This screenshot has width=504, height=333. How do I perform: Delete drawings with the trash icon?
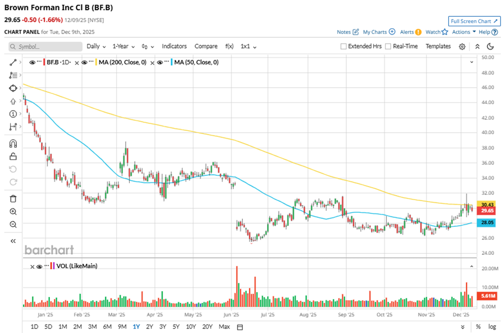tap(13, 199)
